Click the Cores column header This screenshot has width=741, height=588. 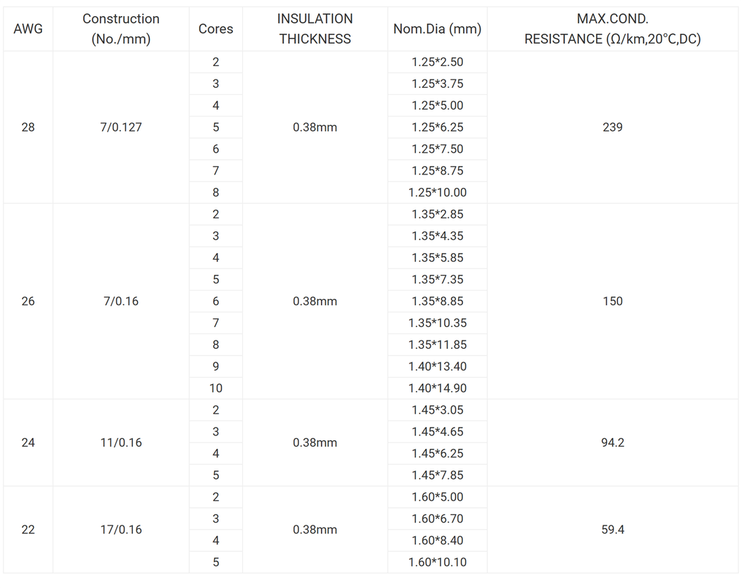click(x=216, y=29)
